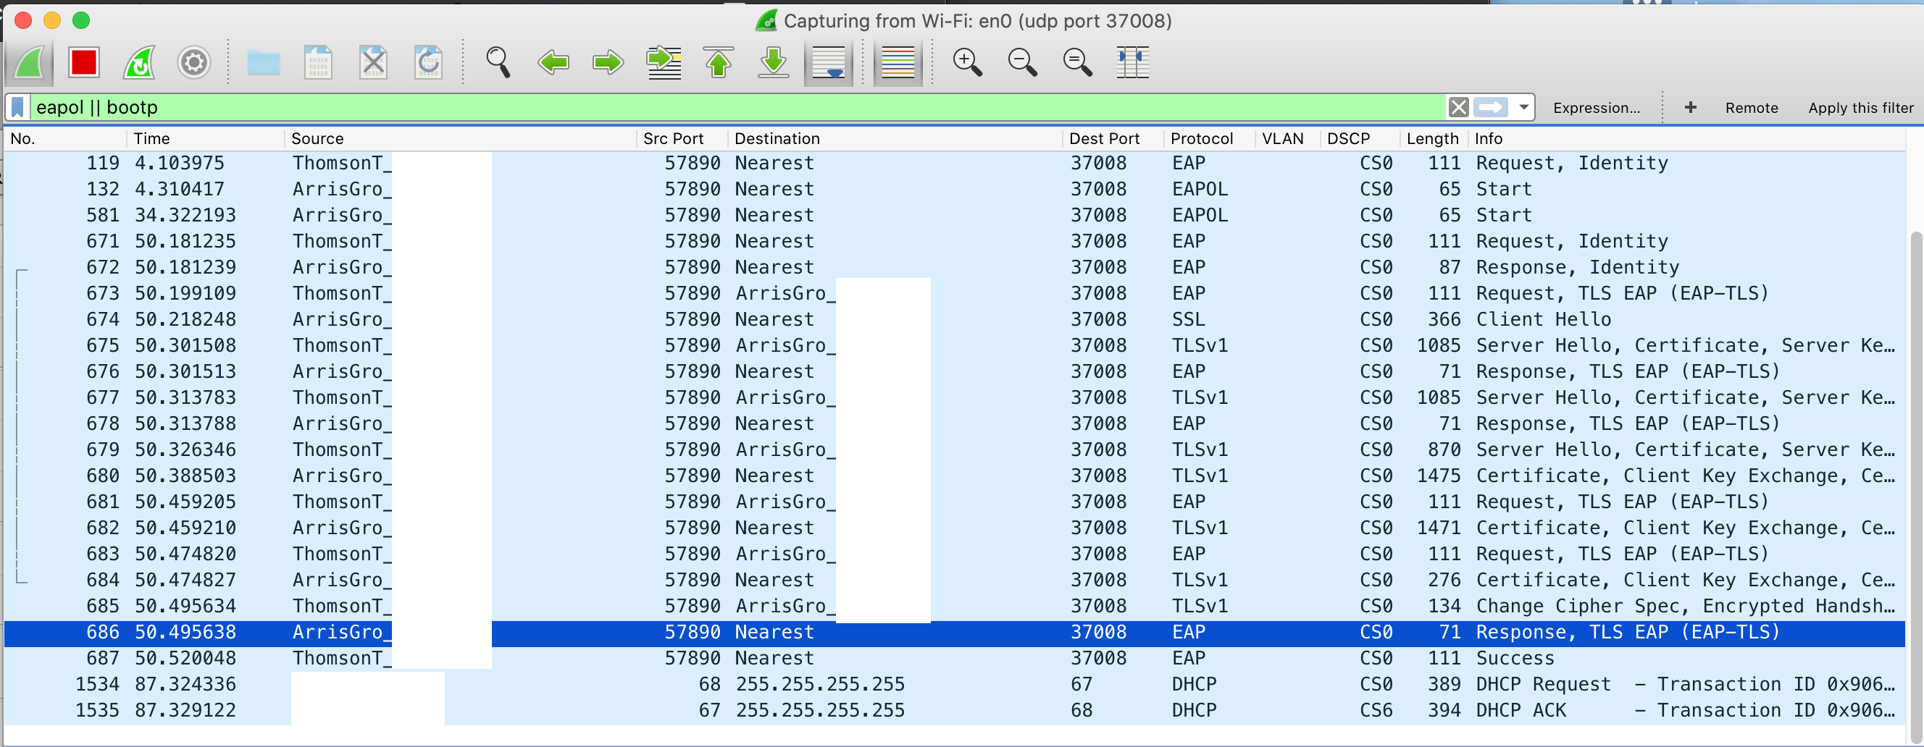Zoom in packet text
Viewport: 1924px width, 747px height.
(967, 63)
